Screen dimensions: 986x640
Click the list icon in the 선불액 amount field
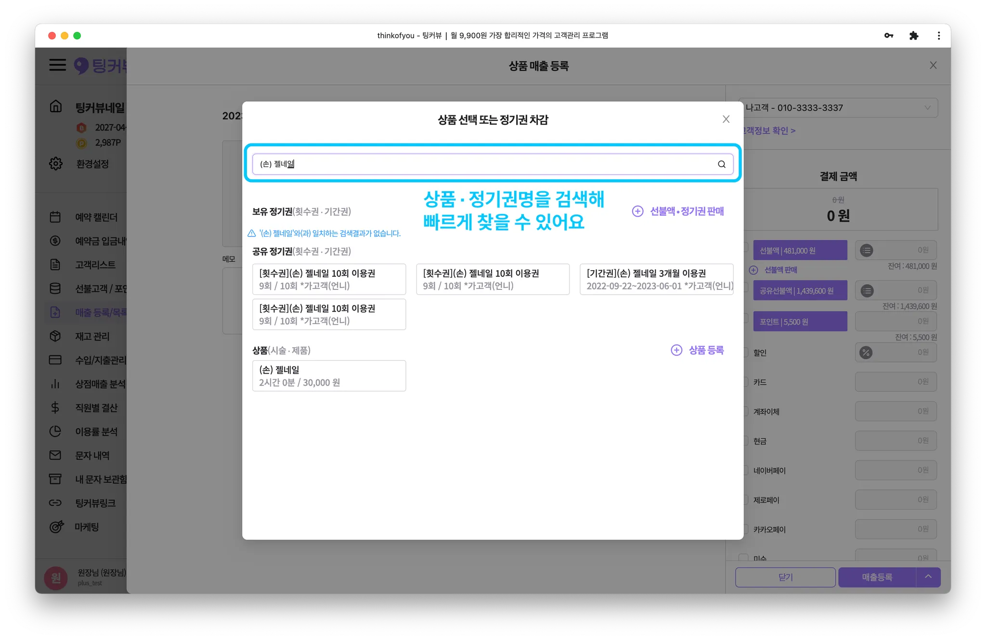[867, 250]
